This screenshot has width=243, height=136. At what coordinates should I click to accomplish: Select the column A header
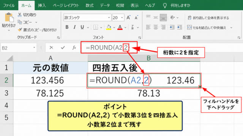coord(50,58)
